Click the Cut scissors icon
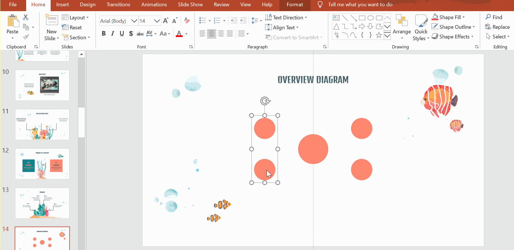The height and width of the screenshot is (250, 514). pyautogui.click(x=26, y=17)
